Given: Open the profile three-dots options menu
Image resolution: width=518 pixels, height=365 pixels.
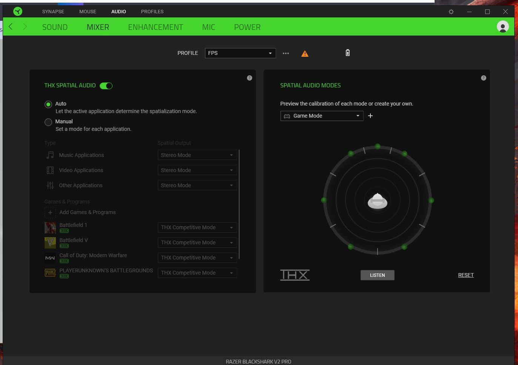Looking at the screenshot, I should tap(286, 53).
